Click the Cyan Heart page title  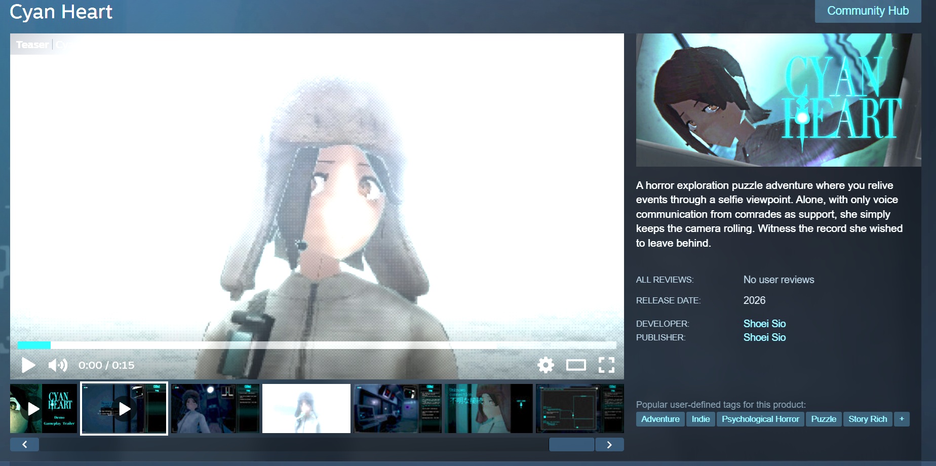tap(61, 12)
